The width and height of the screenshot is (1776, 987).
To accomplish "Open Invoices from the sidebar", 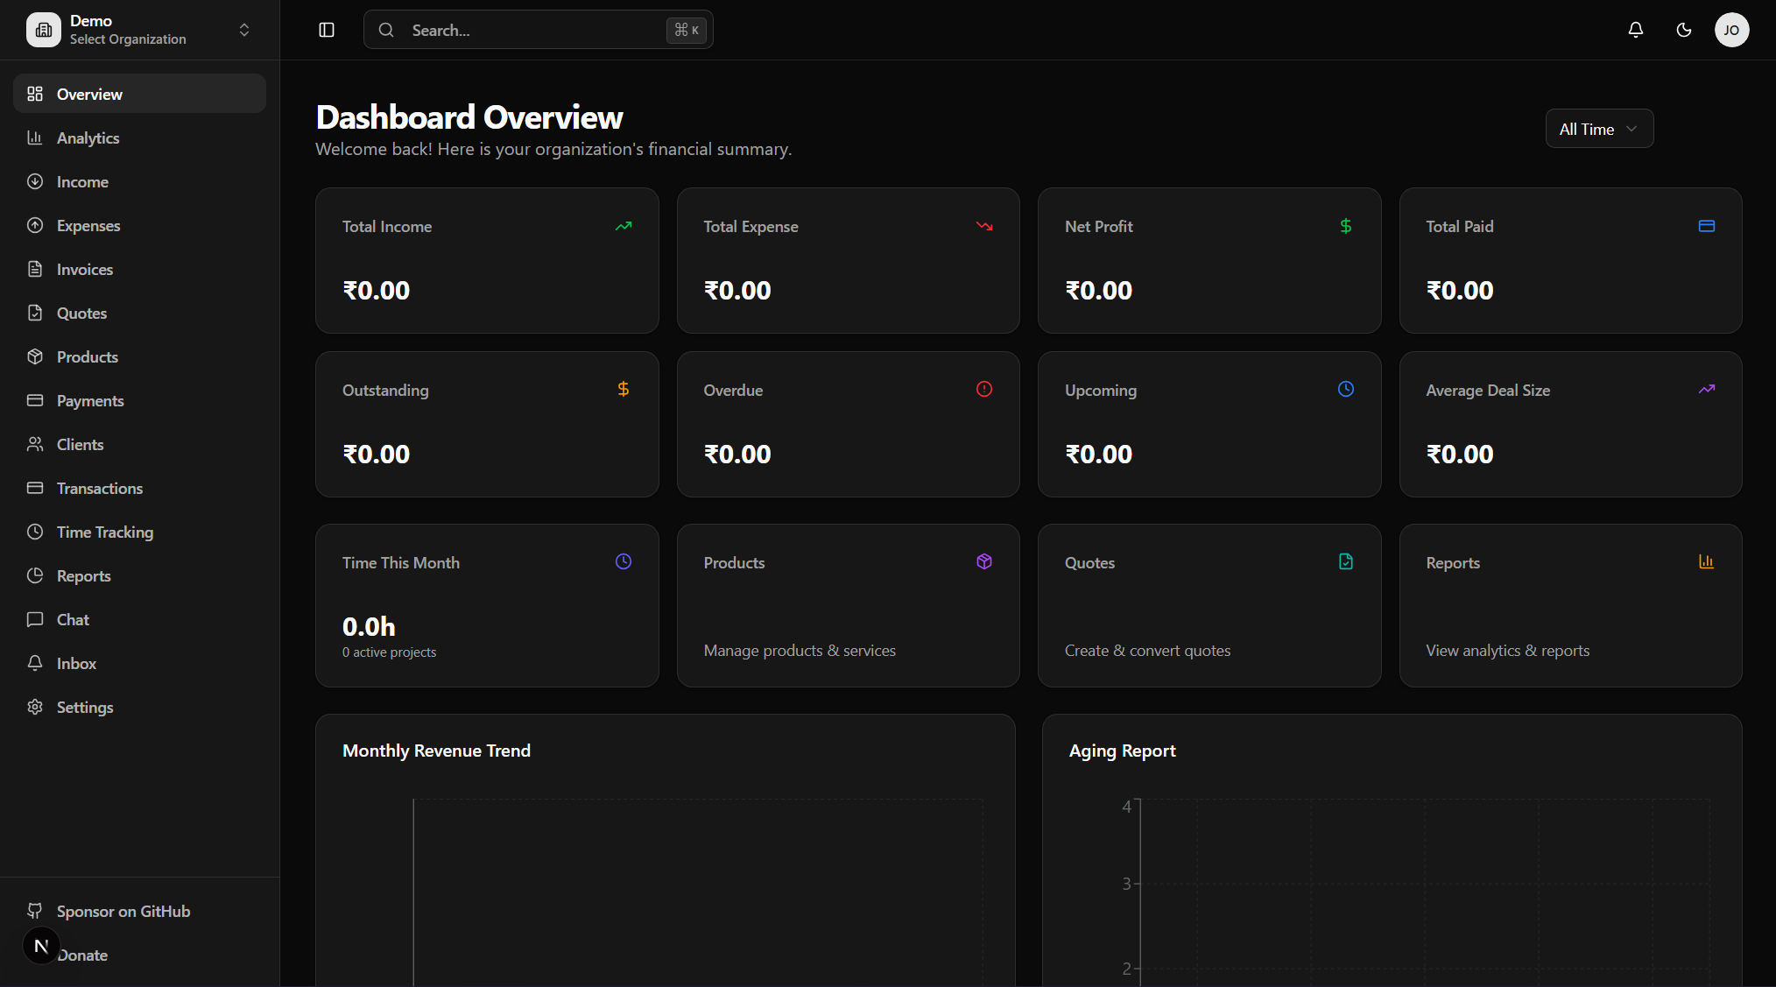I will (84, 270).
